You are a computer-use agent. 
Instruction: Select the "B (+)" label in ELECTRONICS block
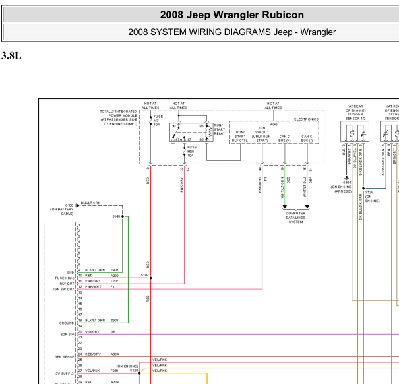(274, 124)
